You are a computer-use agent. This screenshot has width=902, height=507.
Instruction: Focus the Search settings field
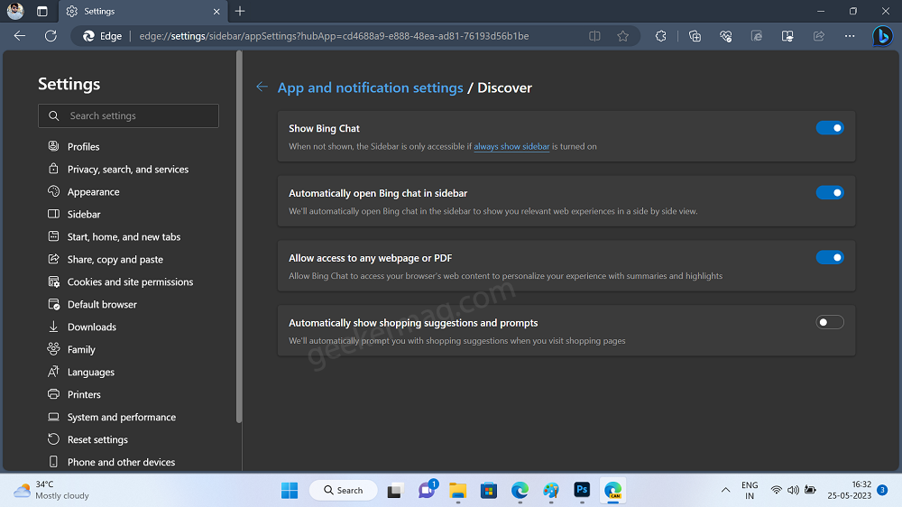click(128, 115)
